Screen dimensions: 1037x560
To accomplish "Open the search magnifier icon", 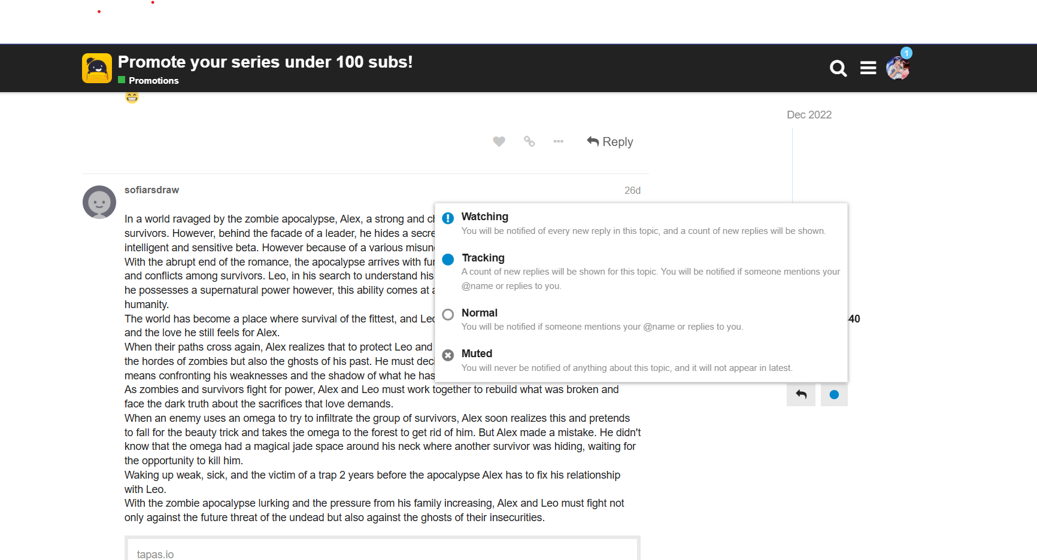I will [x=838, y=69].
